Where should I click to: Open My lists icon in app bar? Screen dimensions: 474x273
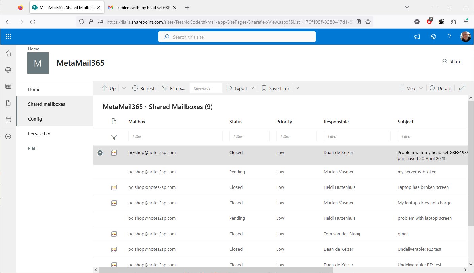[8, 120]
